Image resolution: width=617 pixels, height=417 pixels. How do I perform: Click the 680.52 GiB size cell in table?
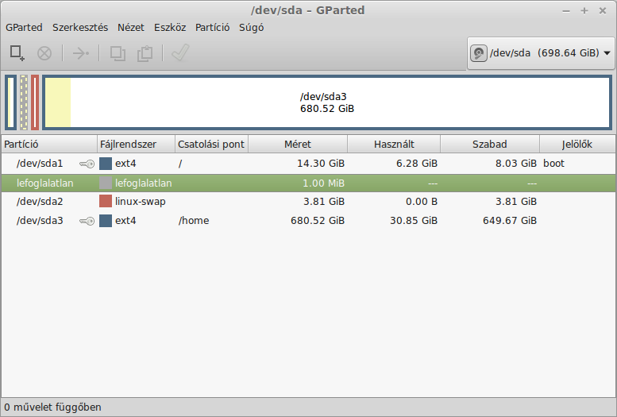click(x=318, y=221)
